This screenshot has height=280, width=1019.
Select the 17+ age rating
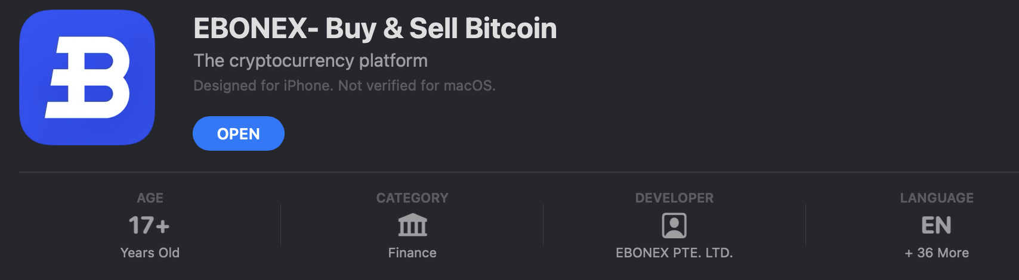pyautogui.click(x=149, y=225)
